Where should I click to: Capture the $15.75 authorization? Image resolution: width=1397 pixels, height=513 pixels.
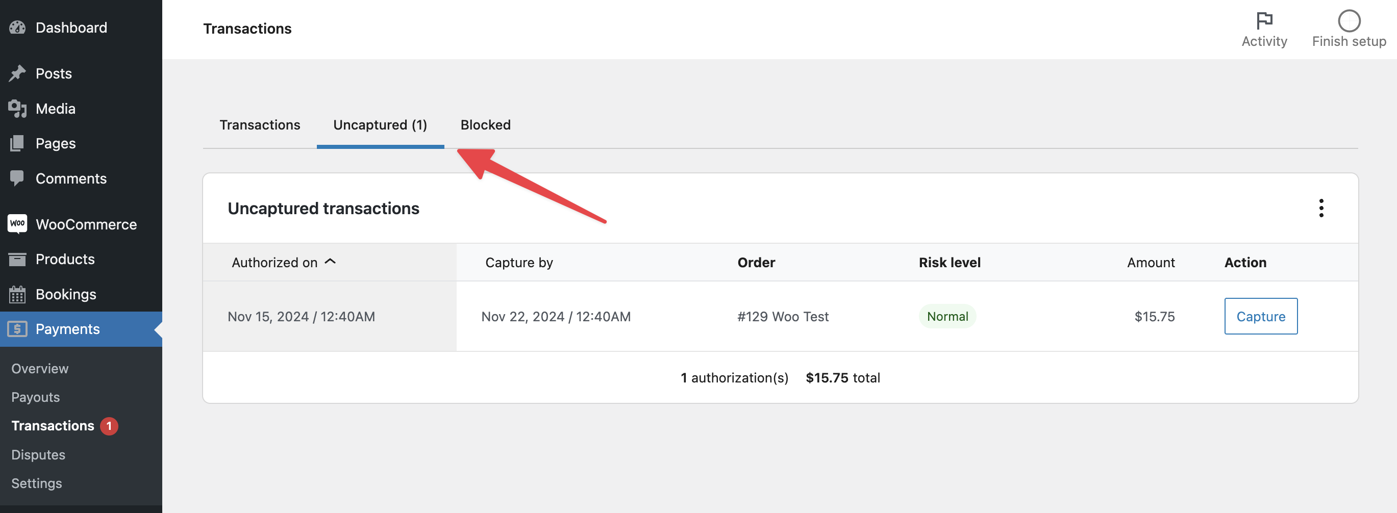coord(1260,316)
